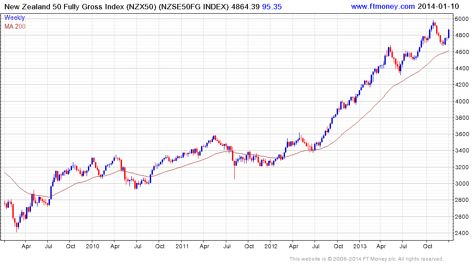Select the '2012' year label on time axis
The image size is (475, 265).
pyautogui.click(x=271, y=246)
